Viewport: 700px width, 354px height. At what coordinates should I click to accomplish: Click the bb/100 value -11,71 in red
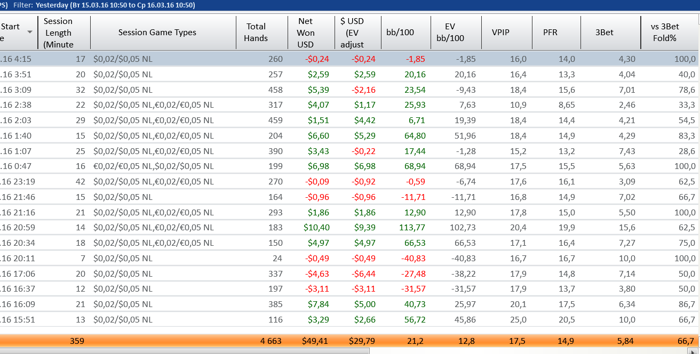pyautogui.click(x=413, y=197)
